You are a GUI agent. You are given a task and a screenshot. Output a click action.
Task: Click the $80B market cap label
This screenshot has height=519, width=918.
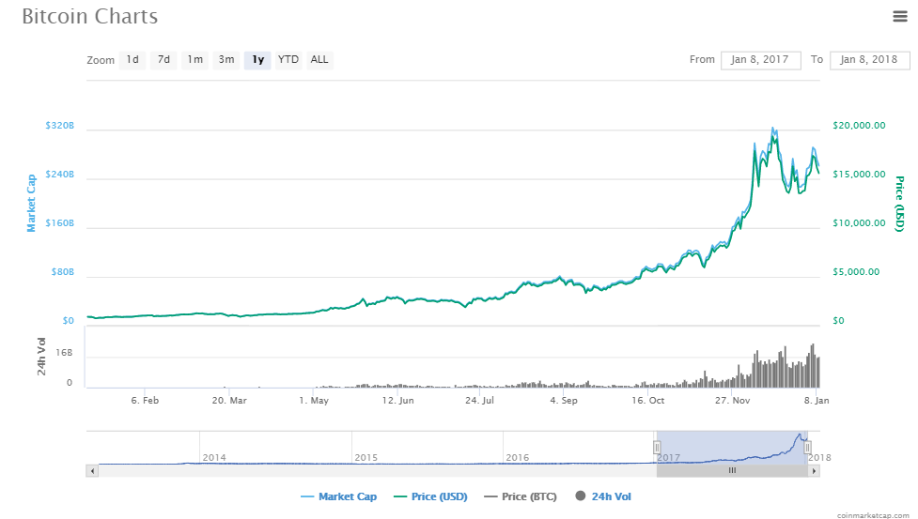[x=63, y=272]
